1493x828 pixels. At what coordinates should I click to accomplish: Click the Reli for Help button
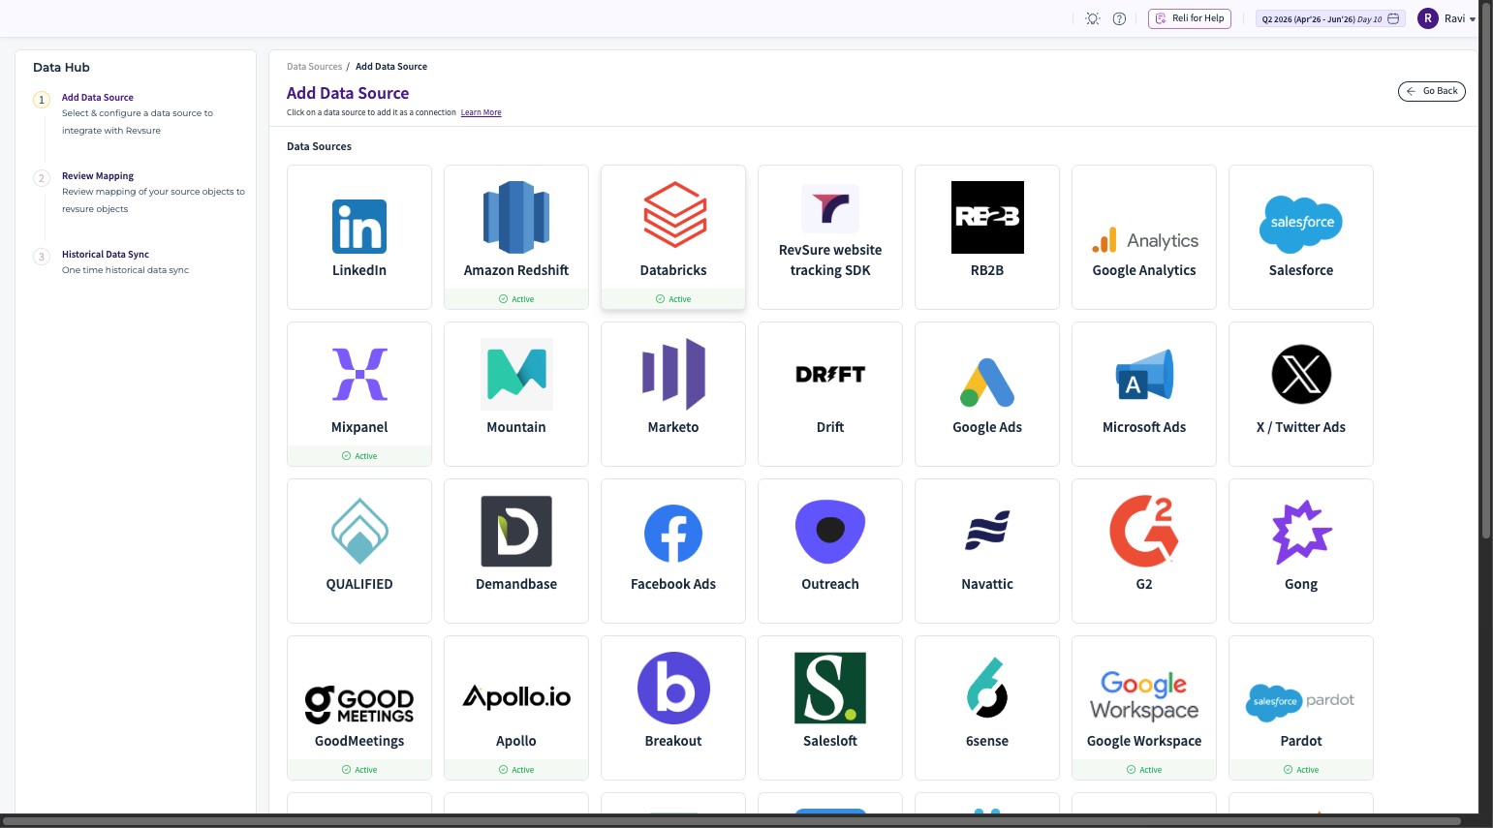1190,18
